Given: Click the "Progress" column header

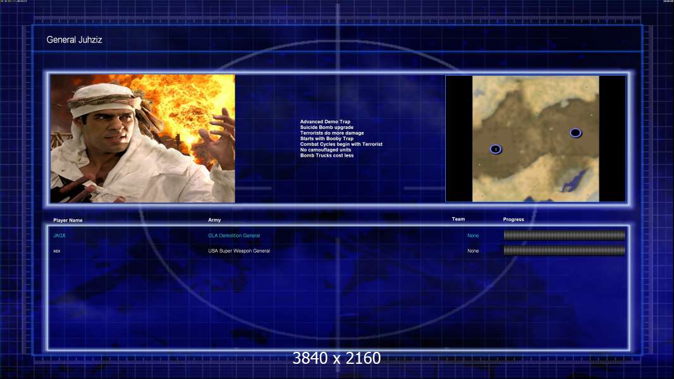Looking at the screenshot, I should 513,219.
